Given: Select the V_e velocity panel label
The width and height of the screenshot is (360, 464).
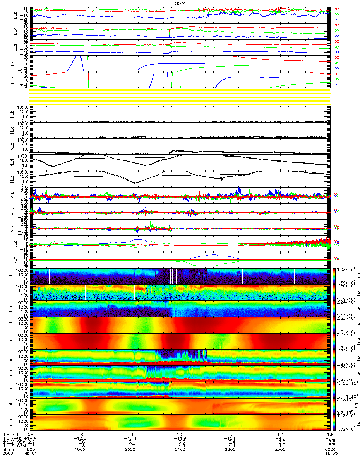Looking at the screenshot, I should click(16, 260).
